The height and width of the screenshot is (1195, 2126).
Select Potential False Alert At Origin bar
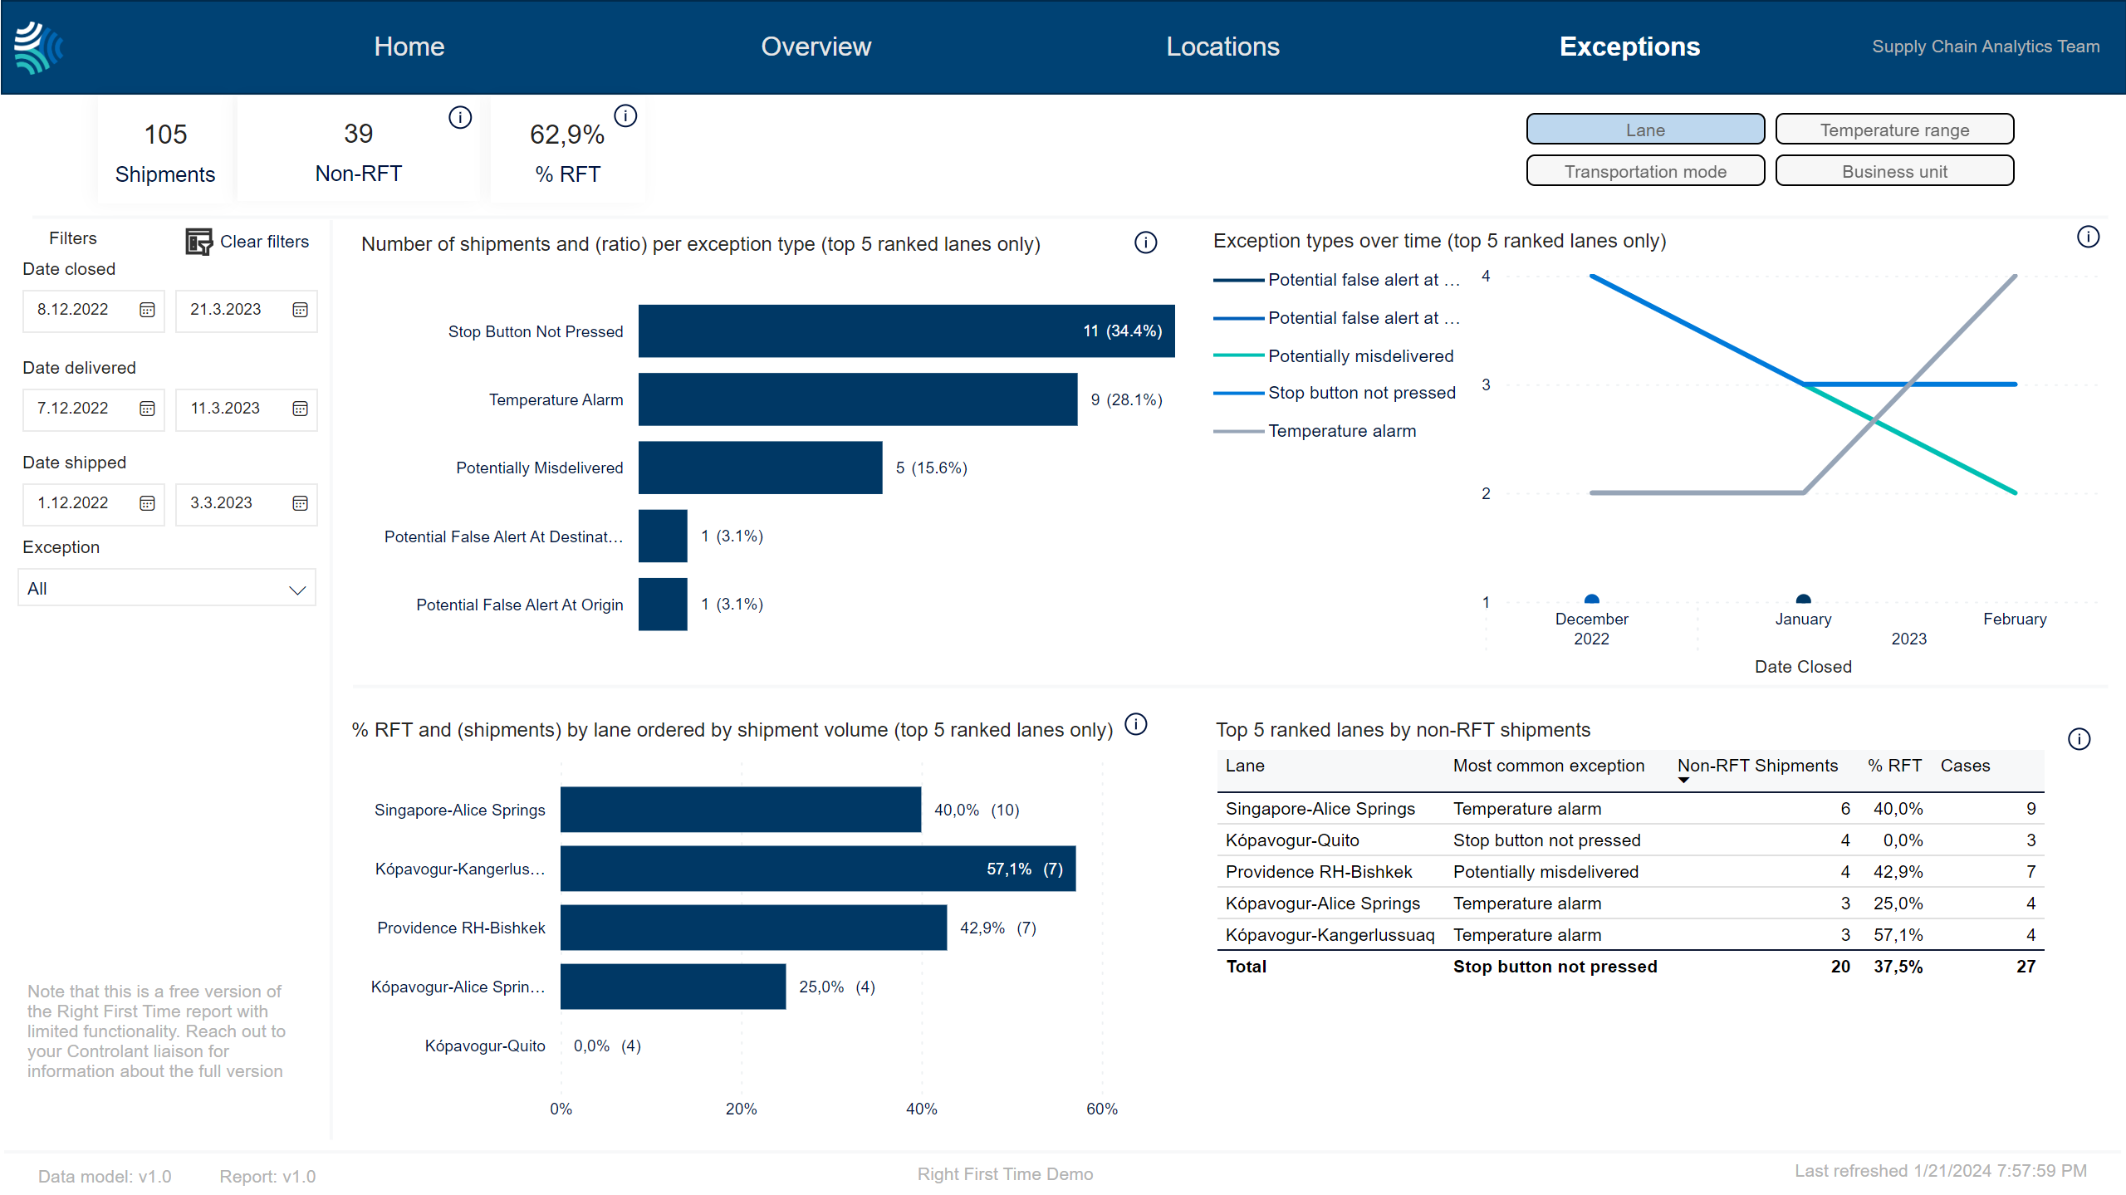pos(663,604)
